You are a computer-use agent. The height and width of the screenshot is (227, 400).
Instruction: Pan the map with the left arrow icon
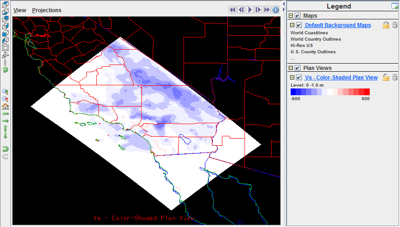pos(5,114)
